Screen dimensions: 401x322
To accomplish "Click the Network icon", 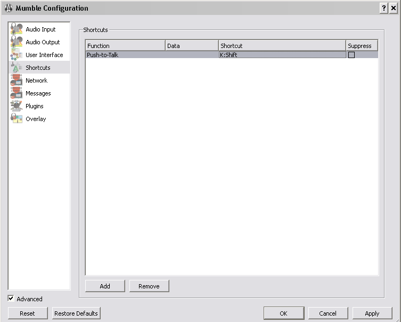I will pyautogui.click(x=17, y=80).
